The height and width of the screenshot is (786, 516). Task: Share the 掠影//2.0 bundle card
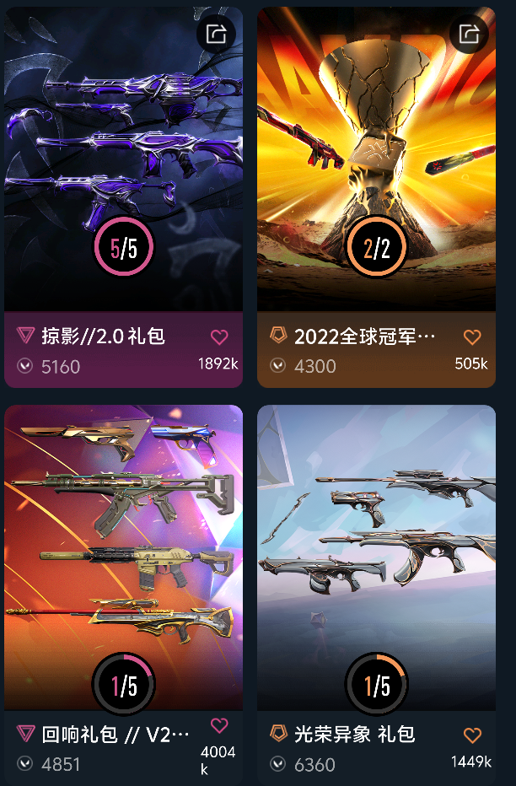pos(216,34)
